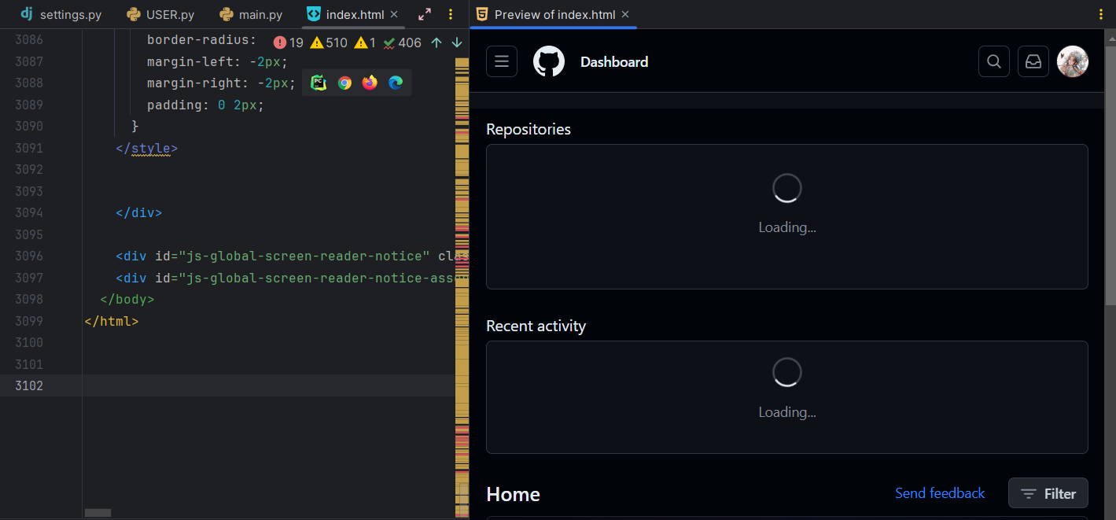Close the index.html editor tab
1116x520 pixels.
[x=394, y=14]
